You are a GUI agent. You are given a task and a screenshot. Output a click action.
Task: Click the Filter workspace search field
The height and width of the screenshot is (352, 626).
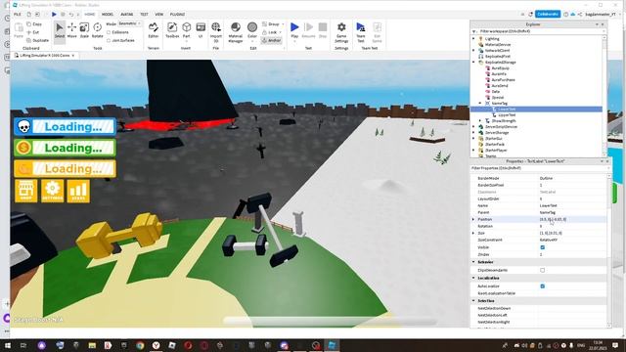537,31
